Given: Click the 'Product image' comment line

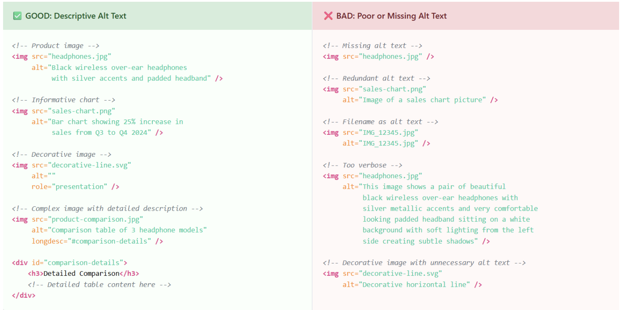Looking at the screenshot, I should (x=56, y=46).
